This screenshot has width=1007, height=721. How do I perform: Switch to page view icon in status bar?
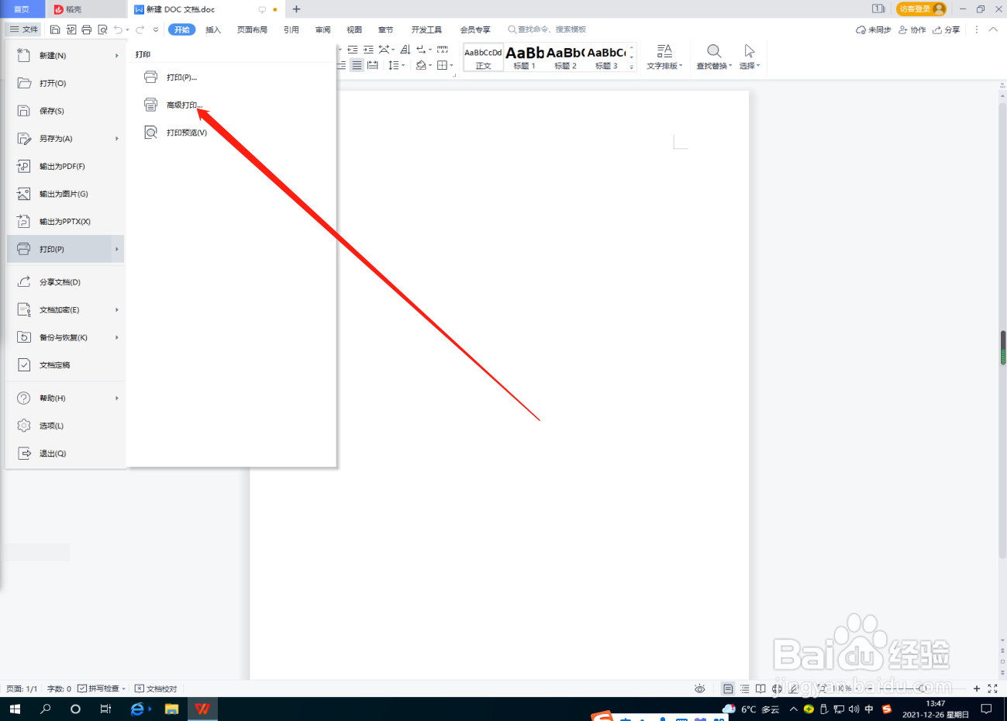point(728,688)
